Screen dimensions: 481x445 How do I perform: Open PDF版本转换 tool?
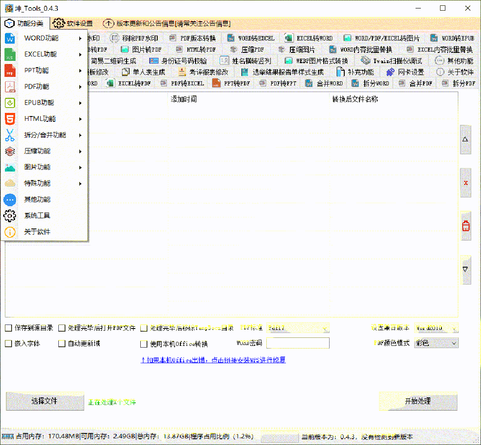193,38
